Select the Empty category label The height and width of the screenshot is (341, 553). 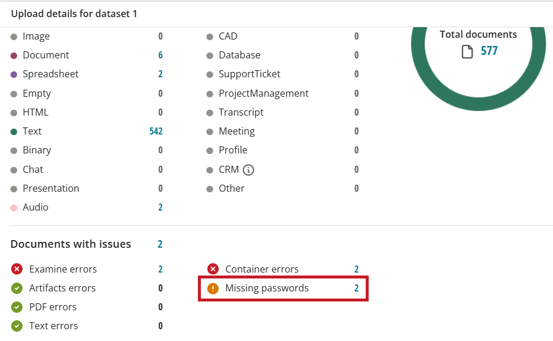tap(37, 93)
